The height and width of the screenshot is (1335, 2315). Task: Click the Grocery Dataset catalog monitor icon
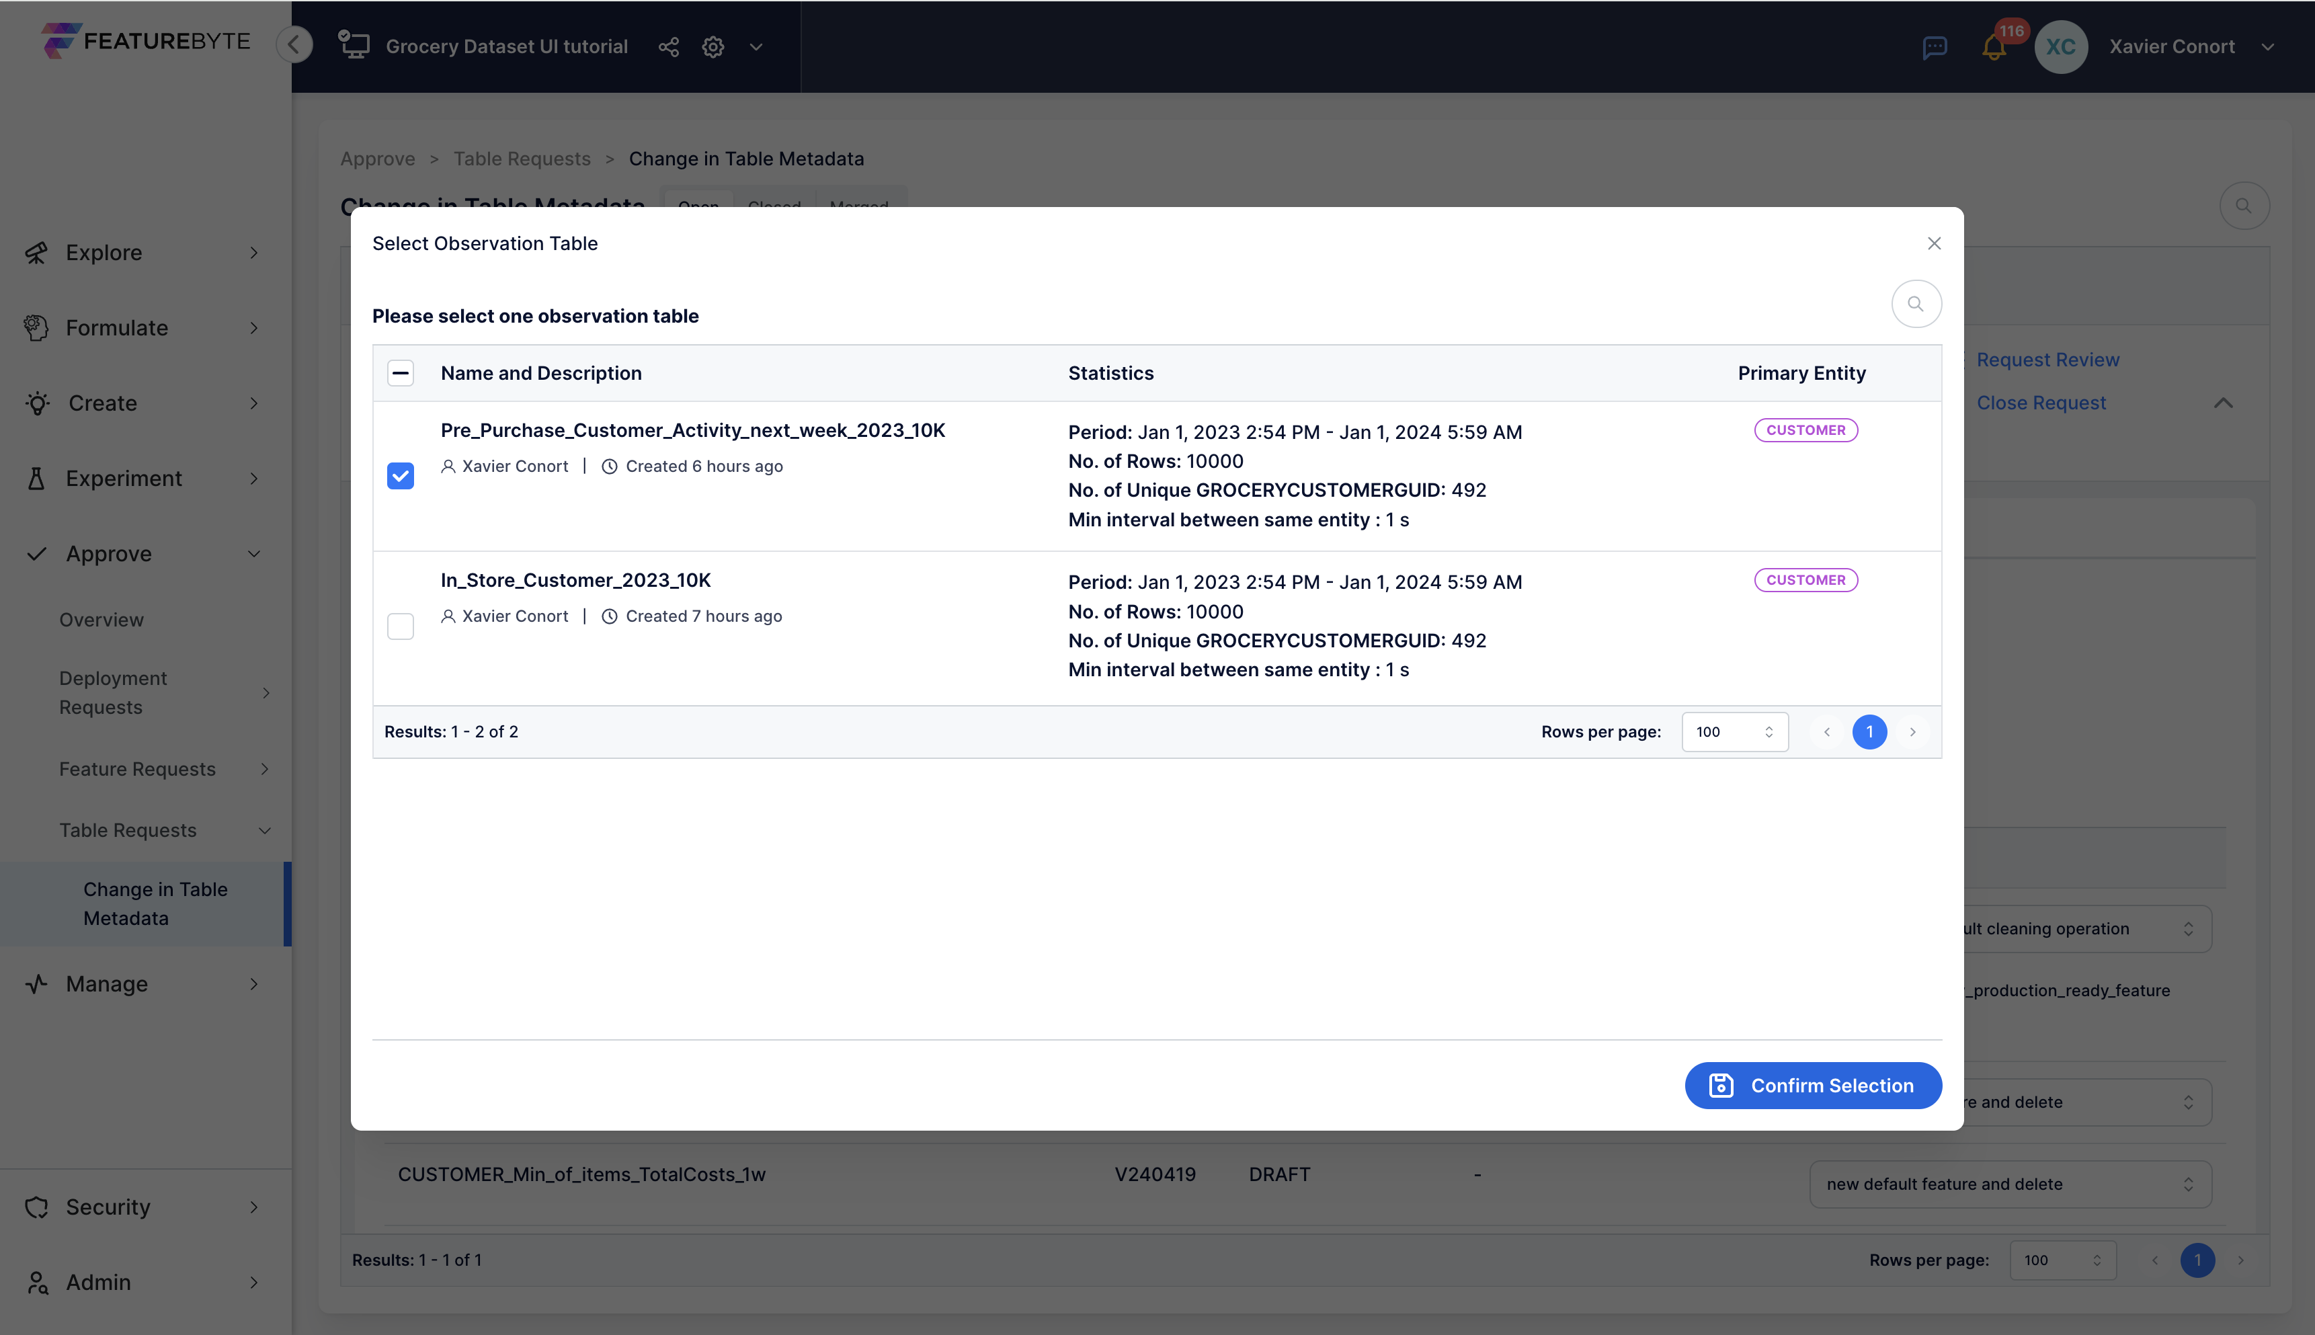click(354, 45)
